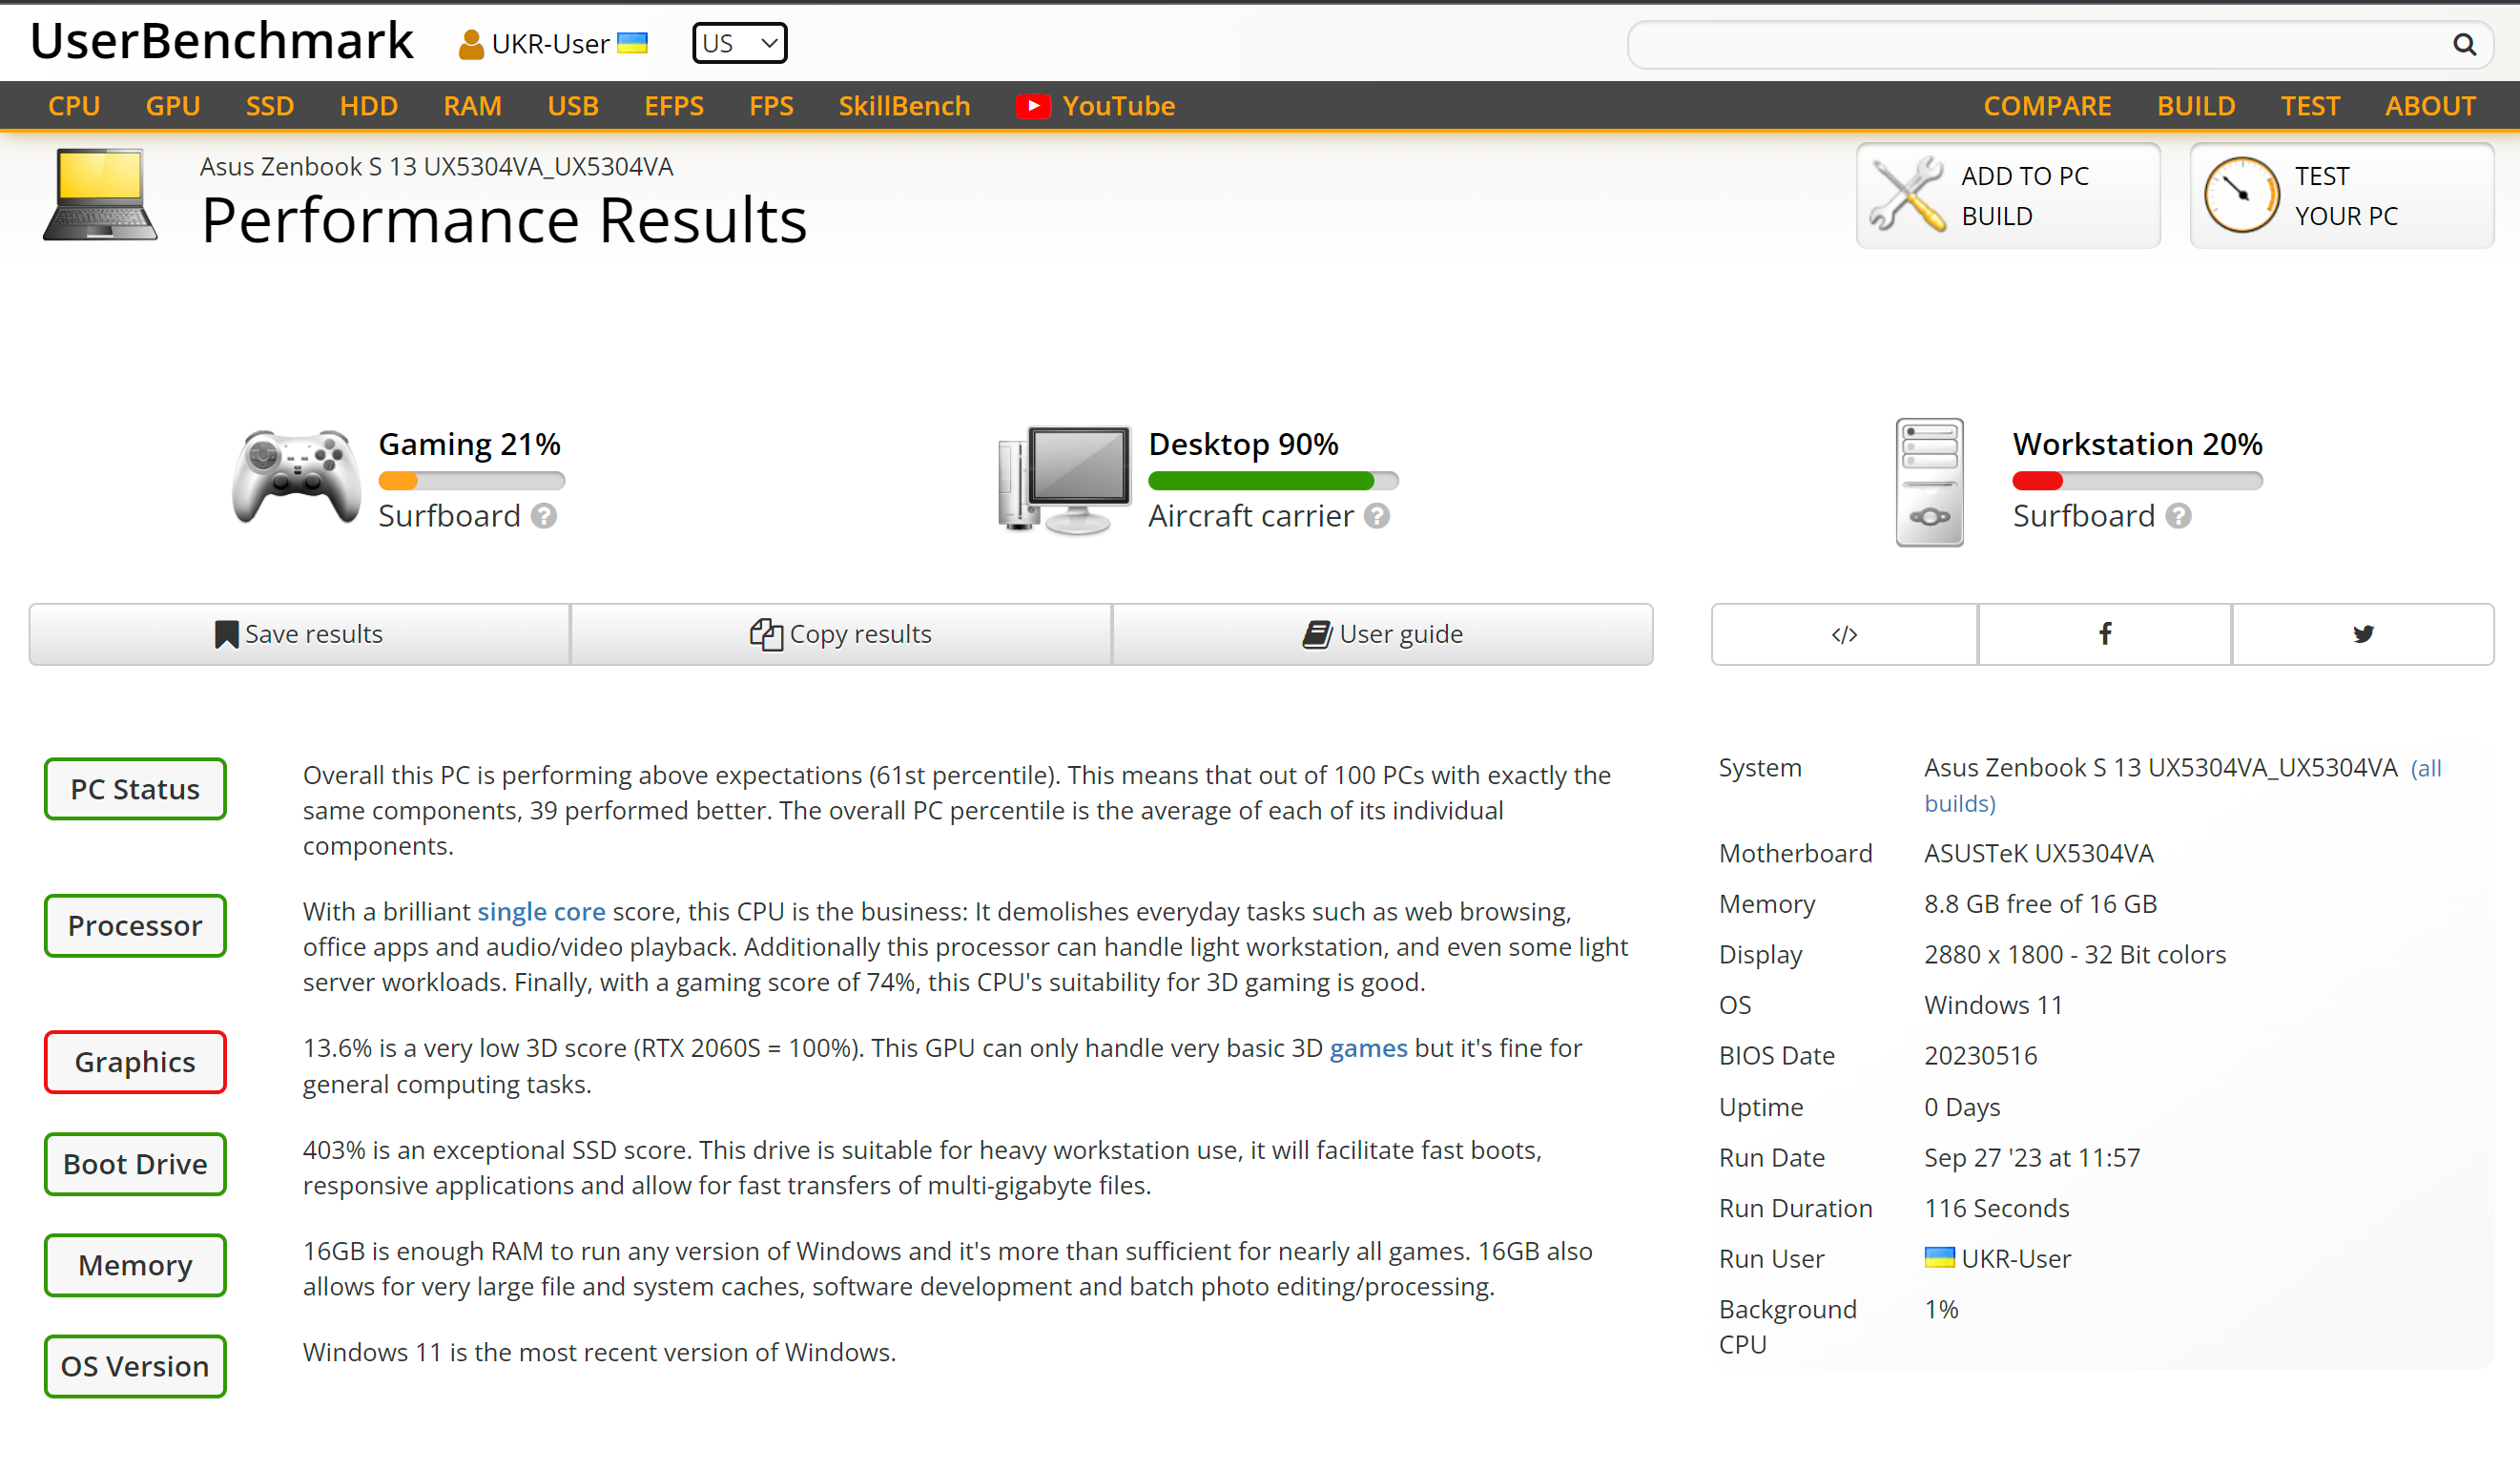The width and height of the screenshot is (2520, 1470).
Task: Click the Processor button
Action: [x=135, y=926]
